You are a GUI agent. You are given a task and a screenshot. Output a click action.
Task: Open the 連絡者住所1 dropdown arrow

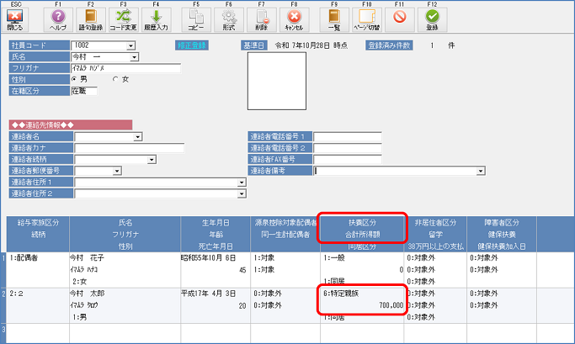(241, 182)
